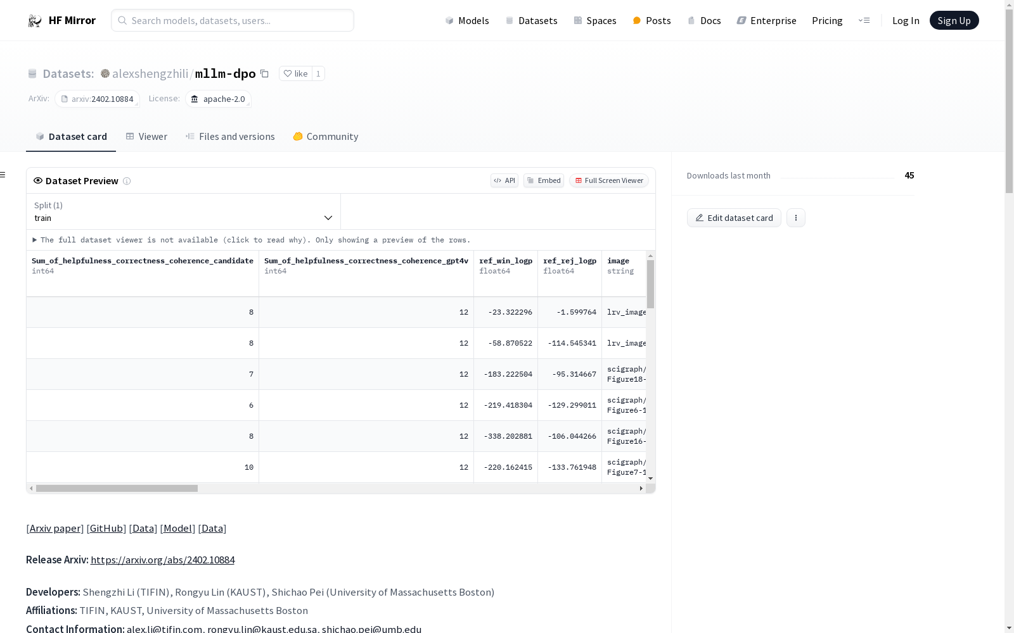
Task: Open the GitHub link
Action: click(106, 529)
